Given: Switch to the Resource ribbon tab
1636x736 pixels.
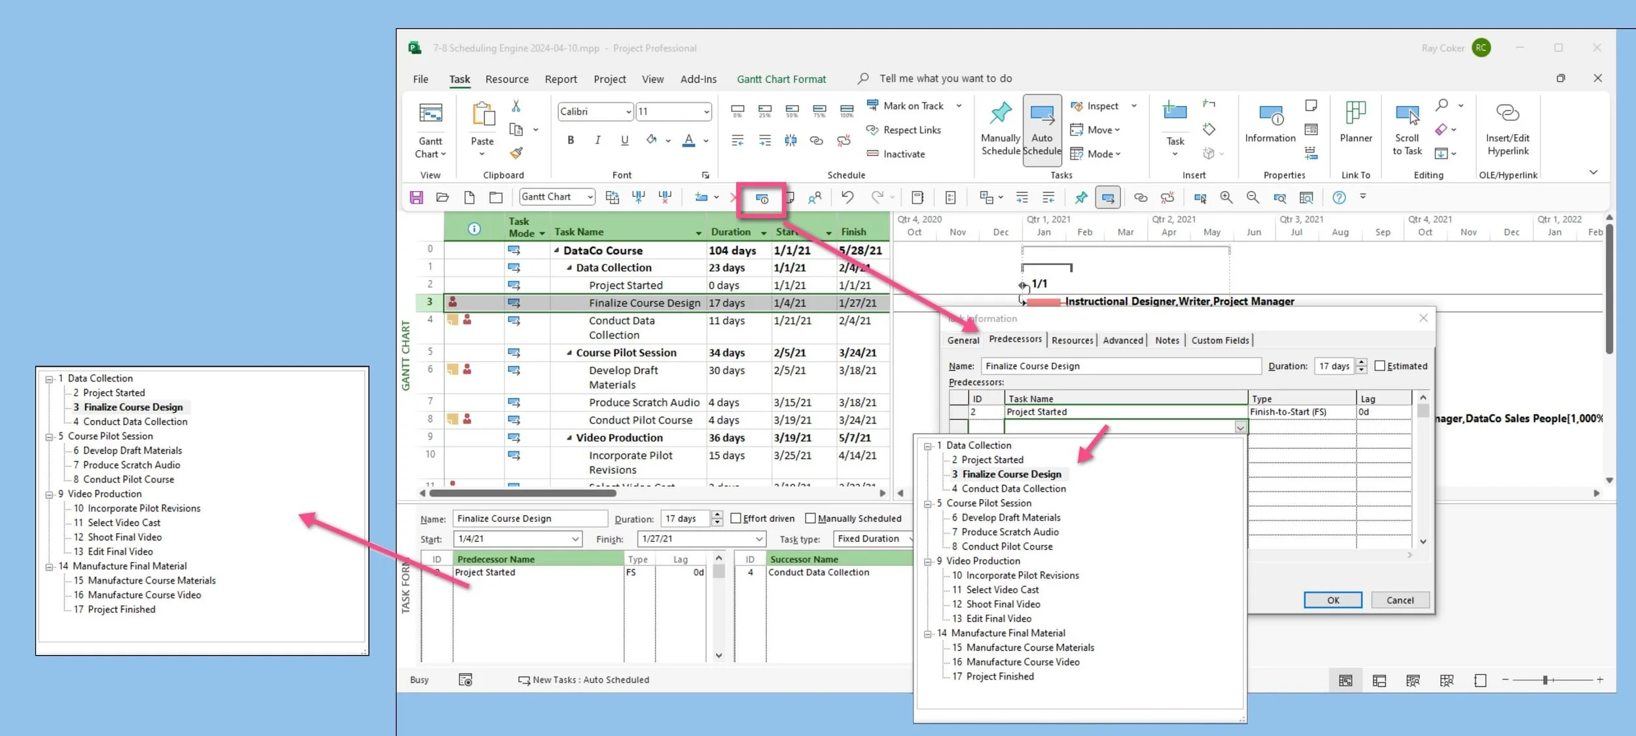Looking at the screenshot, I should (x=507, y=79).
